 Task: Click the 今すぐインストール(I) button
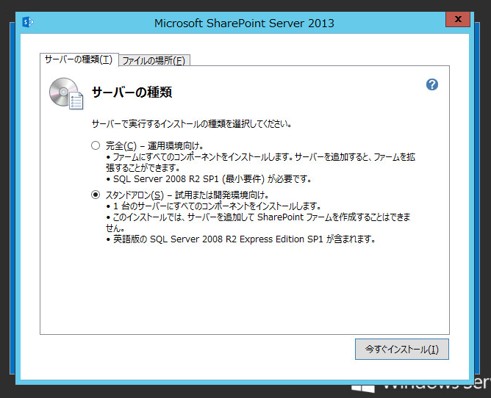[402, 350]
